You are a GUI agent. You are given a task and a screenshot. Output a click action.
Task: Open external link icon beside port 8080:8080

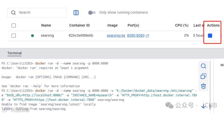147,36
